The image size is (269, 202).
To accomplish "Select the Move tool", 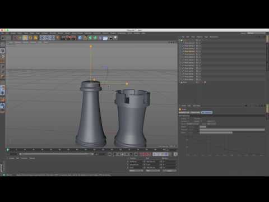I will [x=20, y=38].
